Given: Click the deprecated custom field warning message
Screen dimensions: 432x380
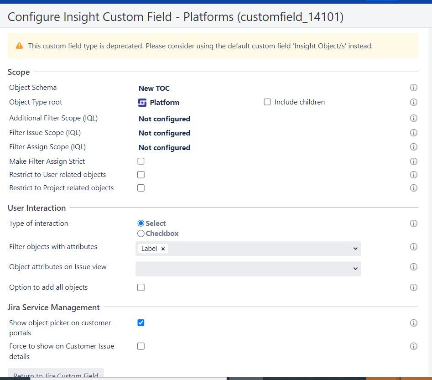Looking at the screenshot, I should [x=200, y=46].
